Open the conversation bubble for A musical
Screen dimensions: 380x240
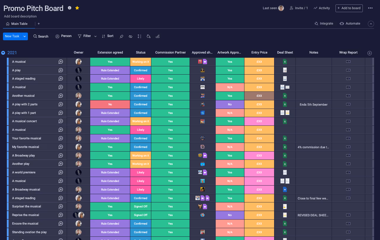click(61, 62)
